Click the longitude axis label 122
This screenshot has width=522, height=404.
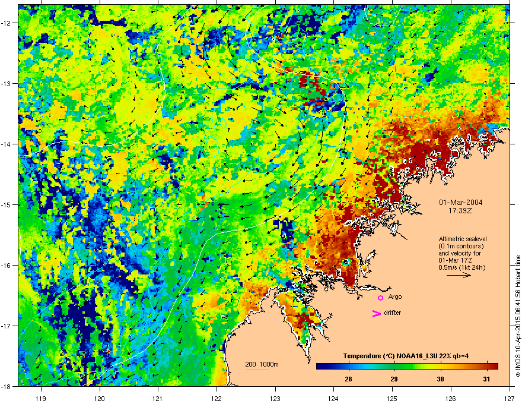[217, 398]
